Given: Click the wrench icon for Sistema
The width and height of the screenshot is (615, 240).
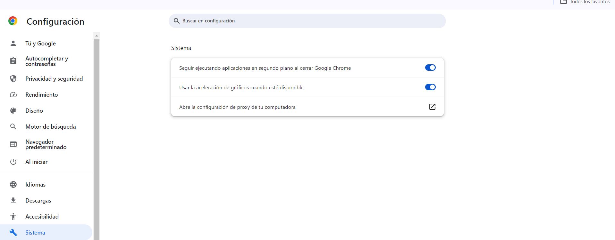Looking at the screenshot, I should [13, 233].
